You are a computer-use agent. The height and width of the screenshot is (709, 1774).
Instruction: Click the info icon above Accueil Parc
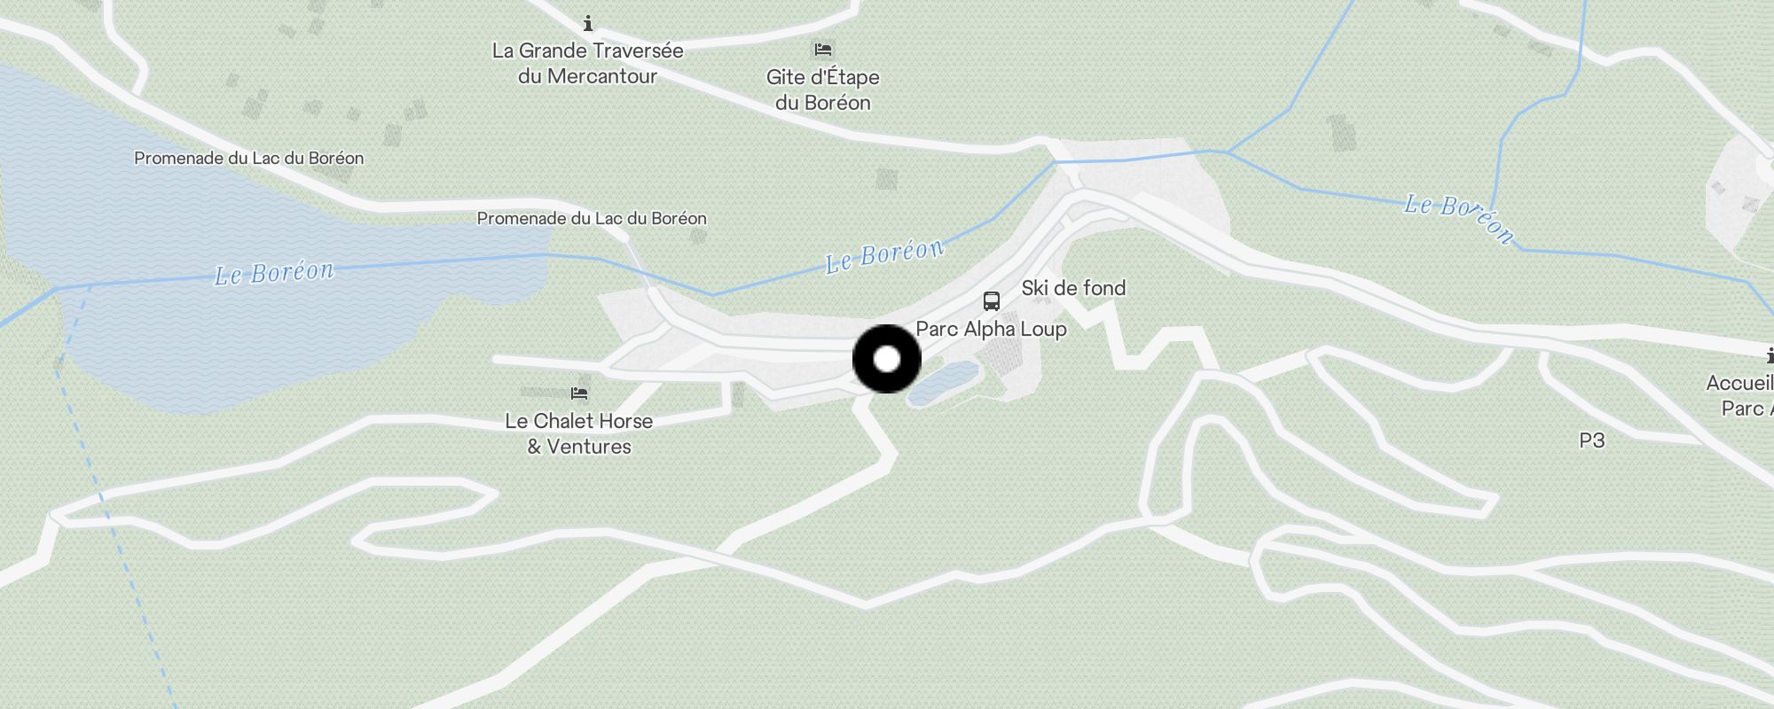[x=1770, y=355]
